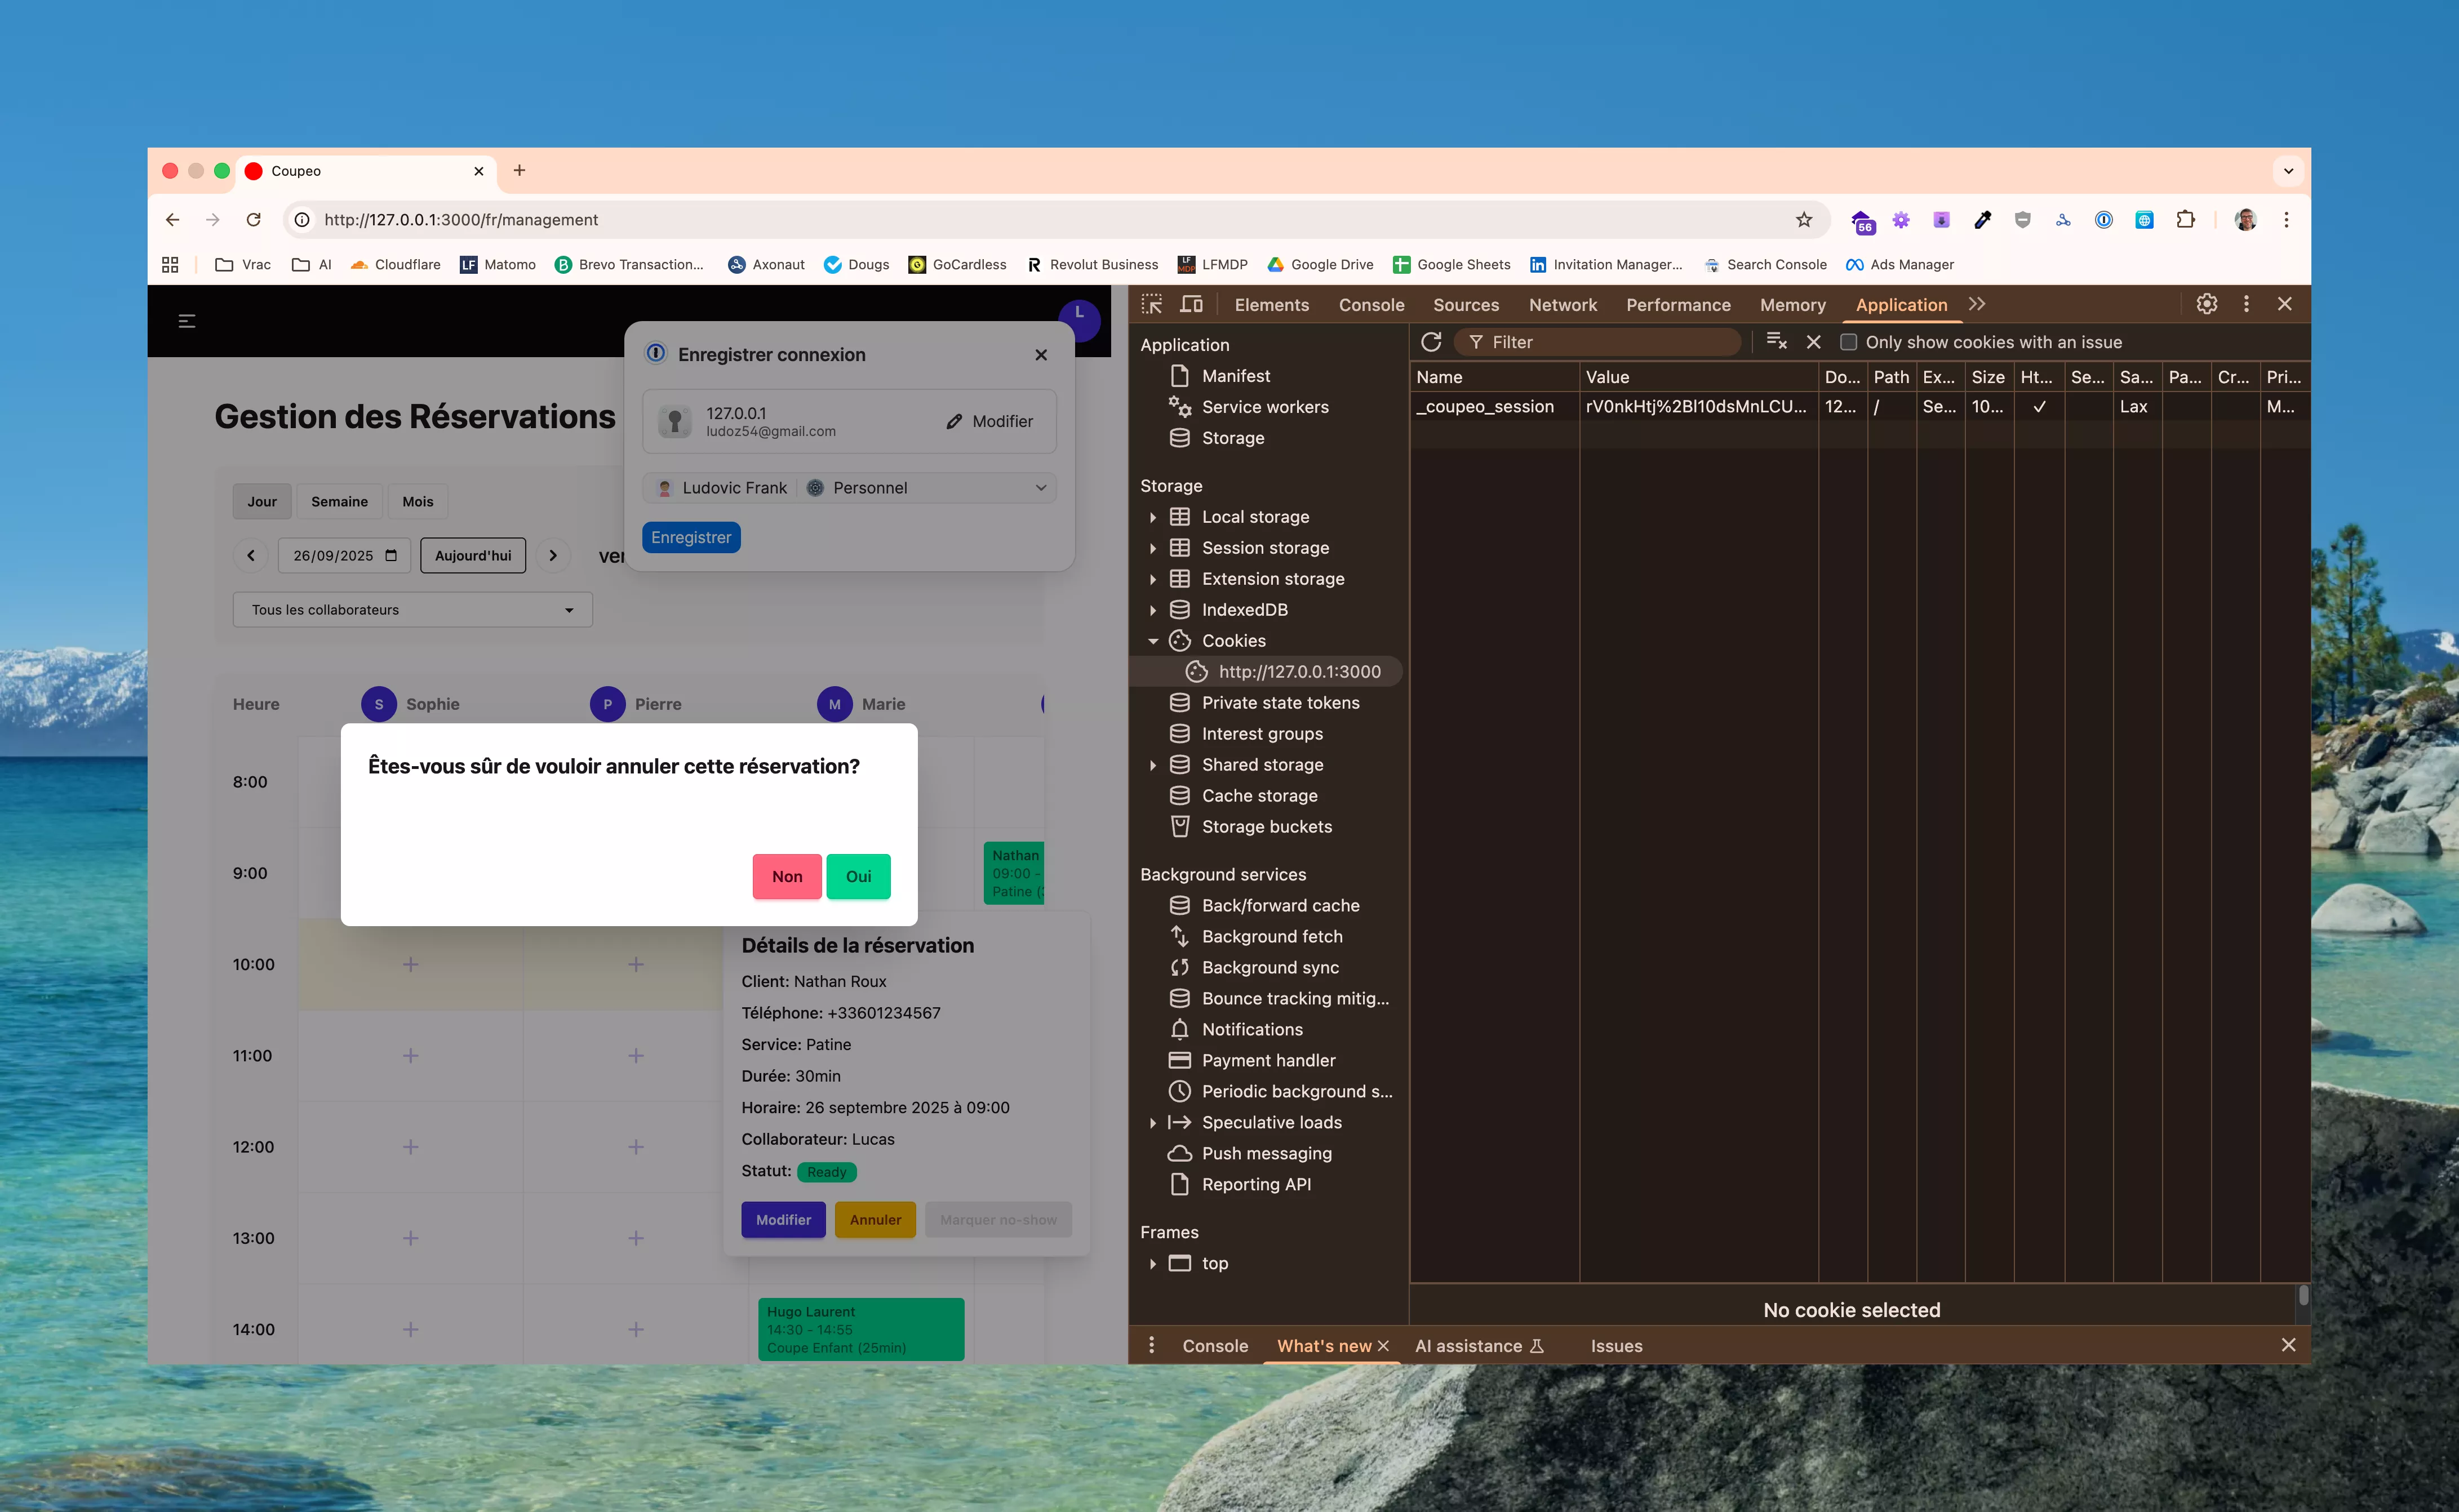Click the Aujourd'hui button
The height and width of the screenshot is (1512, 2459).
[473, 555]
